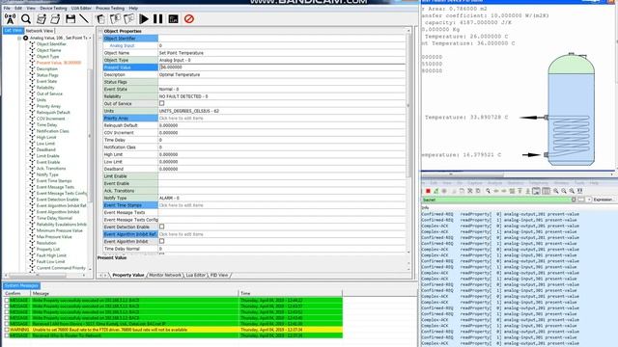The width and height of the screenshot is (618, 347).
Task: Switch to the Network View tab
Action: pyautogui.click(x=40, y=31)
